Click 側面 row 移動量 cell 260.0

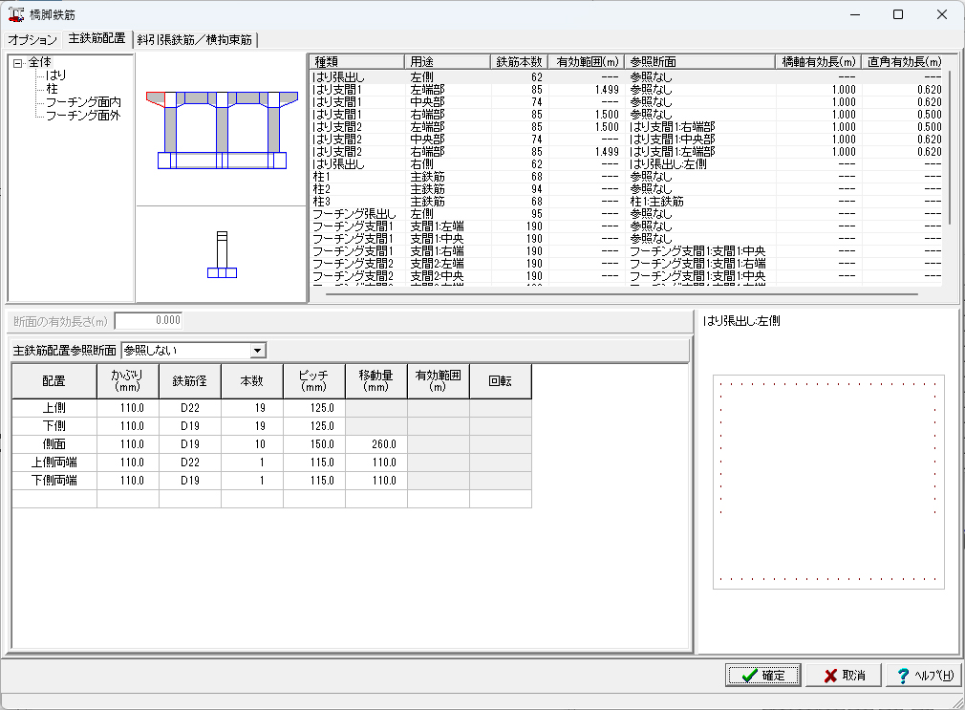375,444
